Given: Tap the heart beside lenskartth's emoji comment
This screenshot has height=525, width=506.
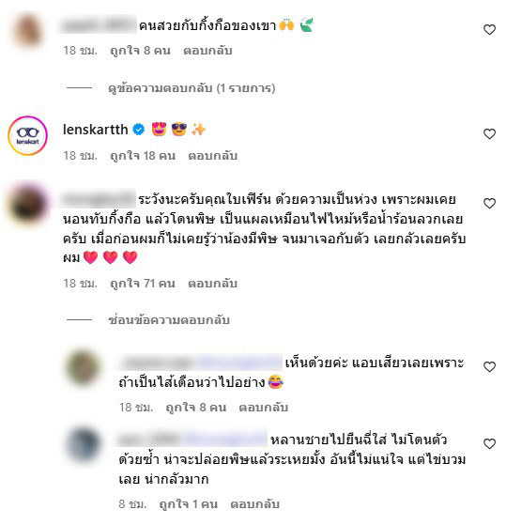Looking at the screenshot, I should [489, 134].
